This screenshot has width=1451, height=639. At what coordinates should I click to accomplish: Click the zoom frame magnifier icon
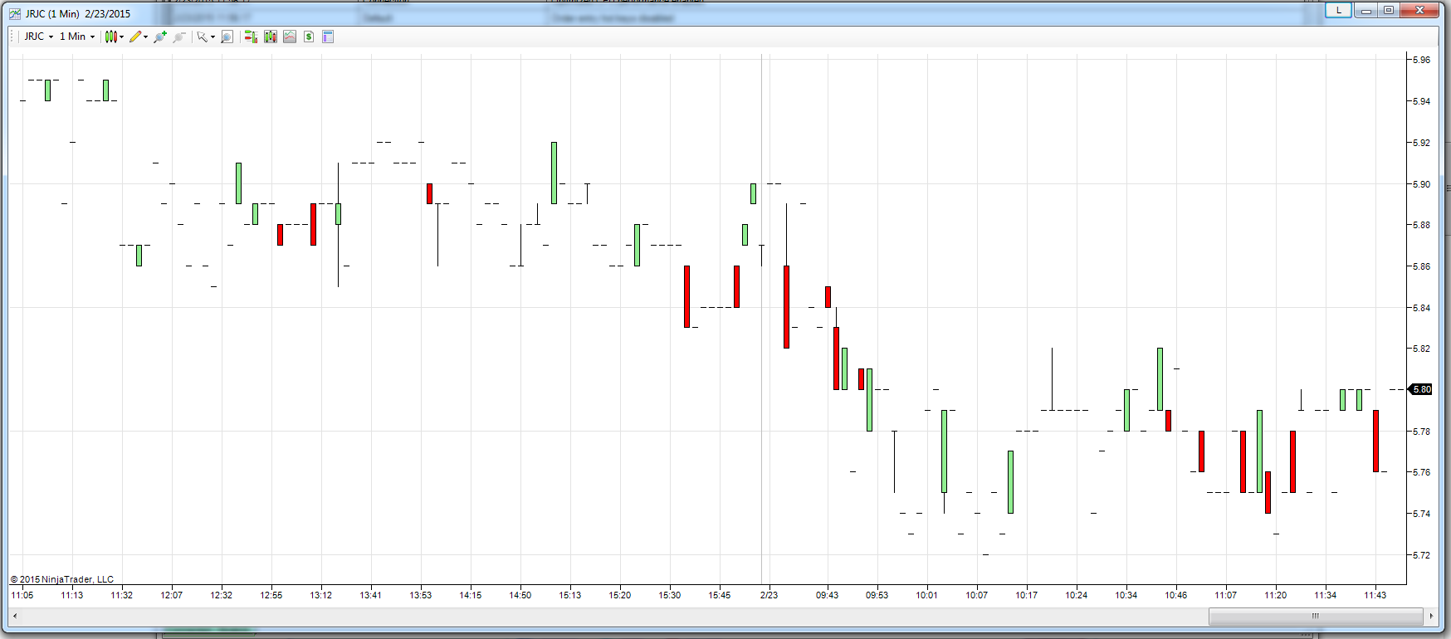227,37
